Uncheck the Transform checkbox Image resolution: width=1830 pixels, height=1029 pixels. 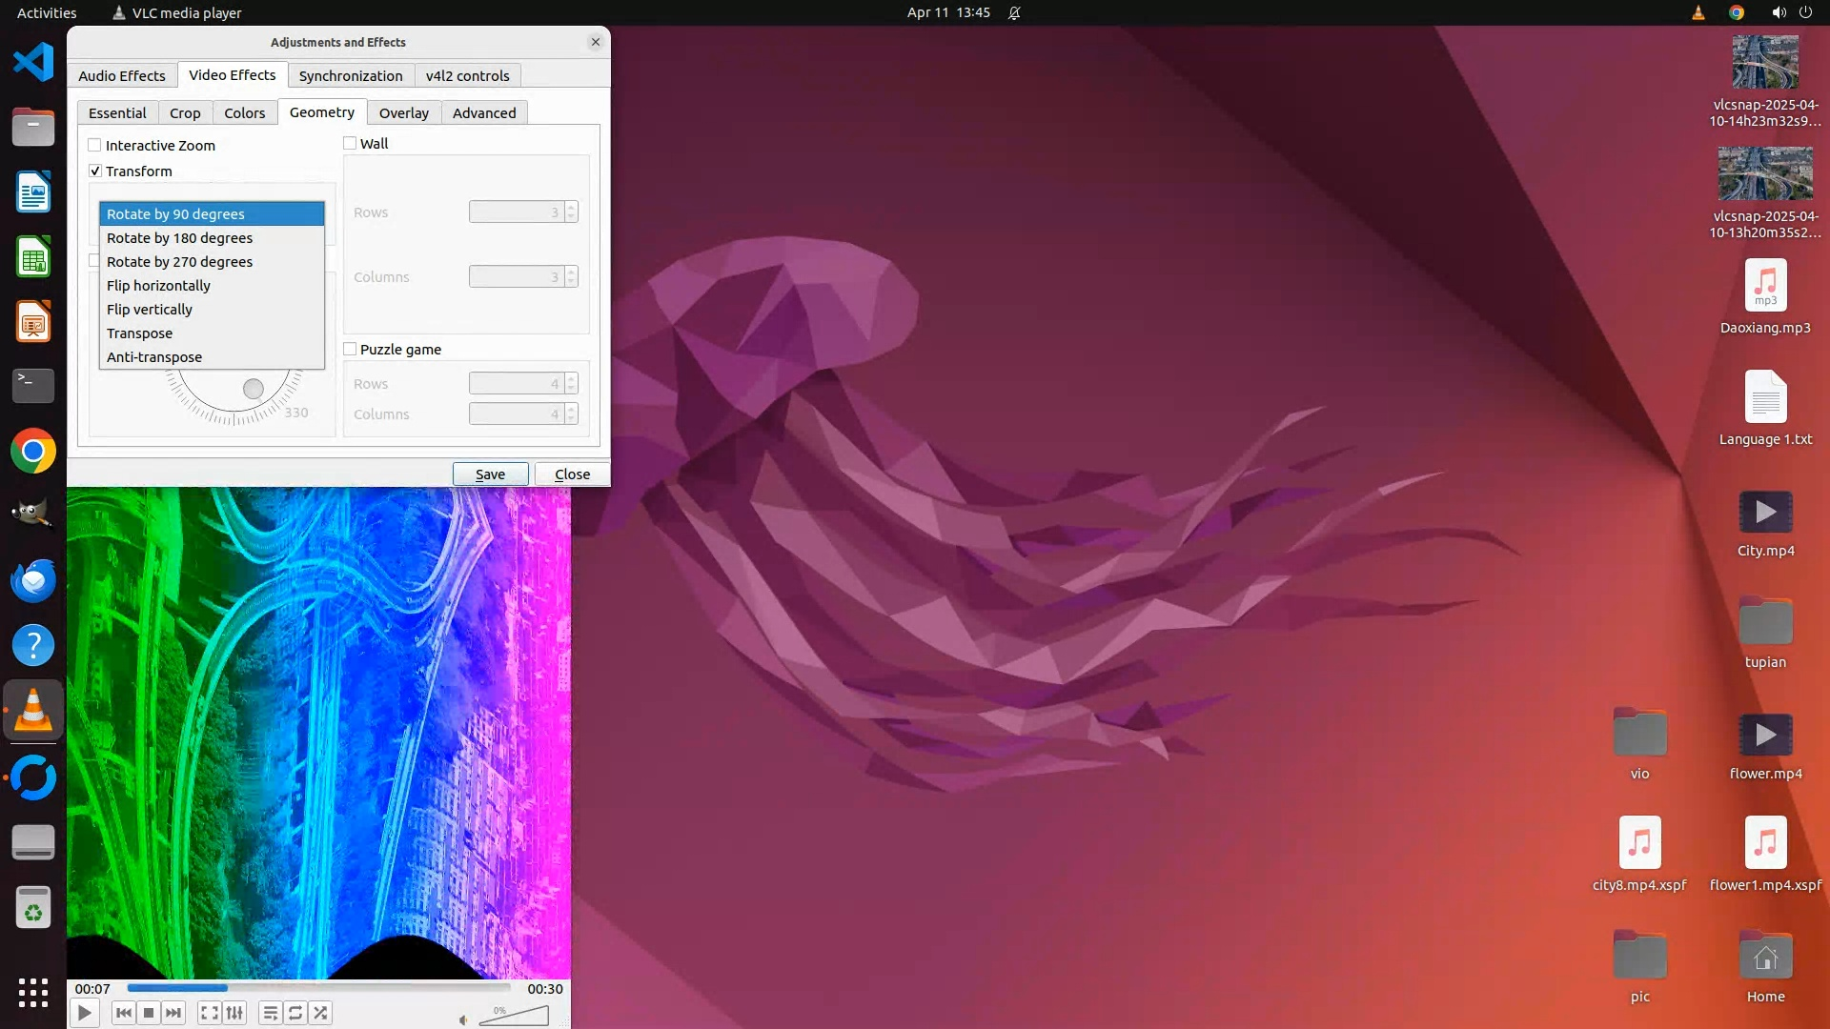coord(95,171)
